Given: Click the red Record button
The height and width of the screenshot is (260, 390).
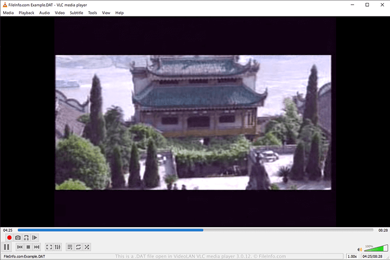Looking at the screenshot, I should [x=9, y=237].
